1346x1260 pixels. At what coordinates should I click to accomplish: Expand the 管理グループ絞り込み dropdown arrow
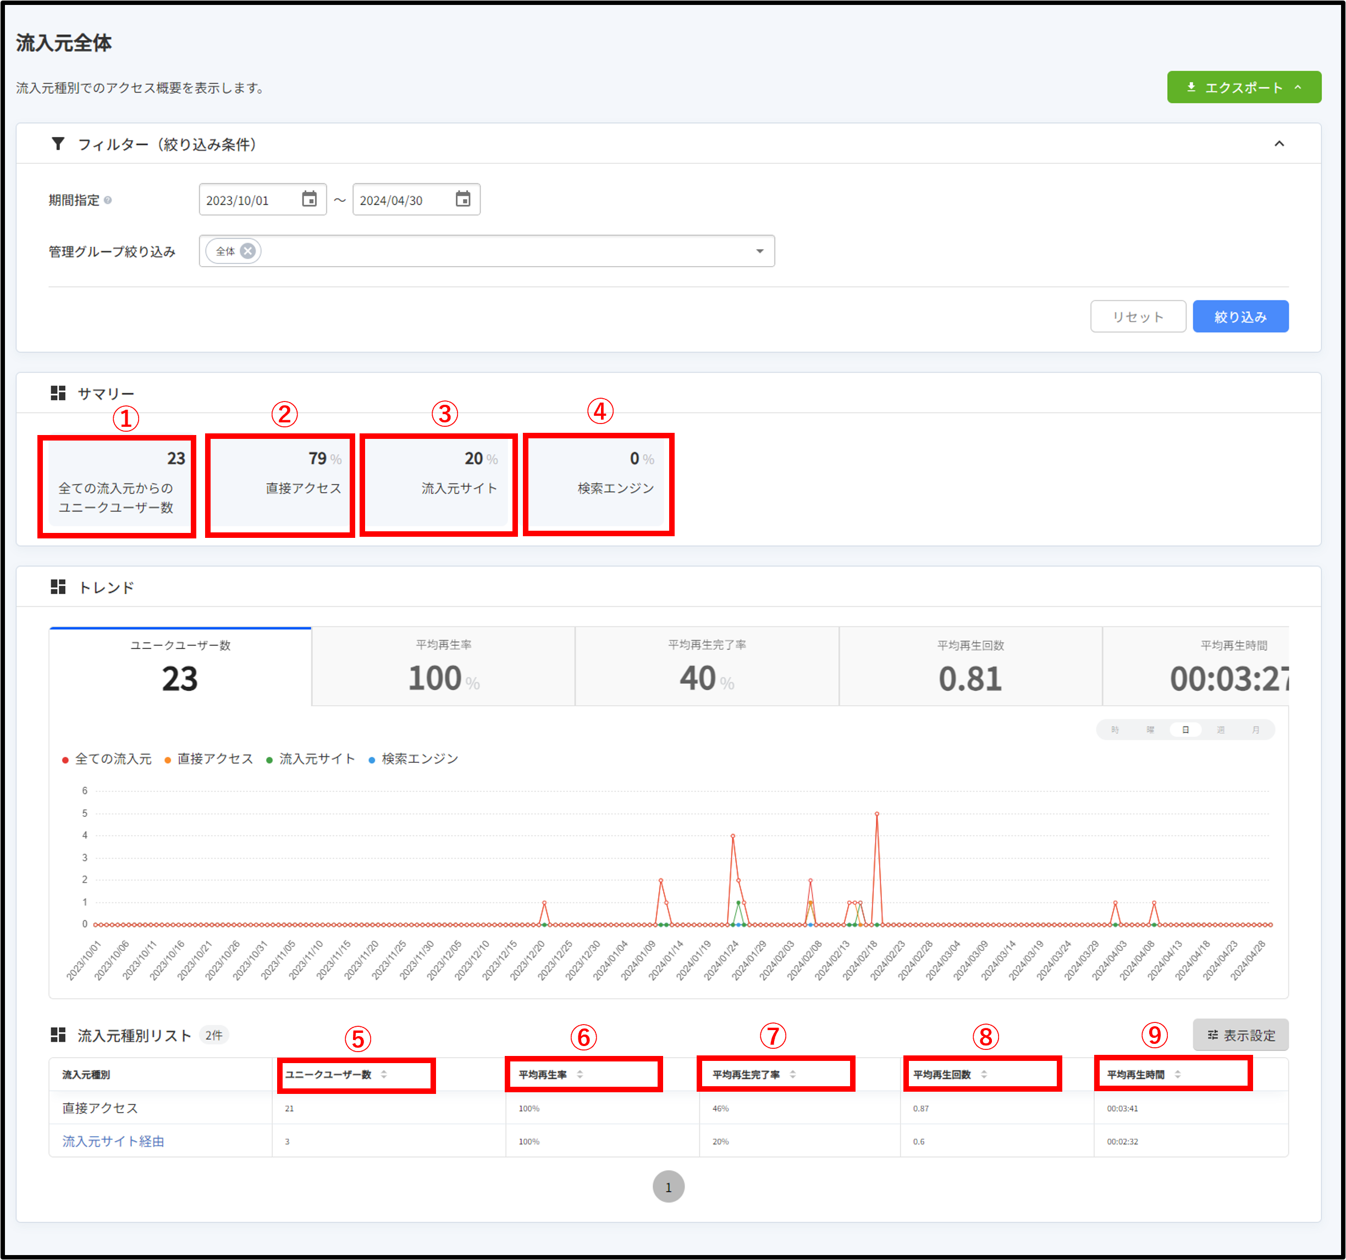(x=760, y=251)
